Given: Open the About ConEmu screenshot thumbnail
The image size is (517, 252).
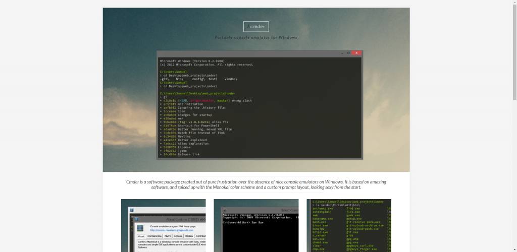Looking at the screenshot, I should pyautogui.click(x=164, y=226).
